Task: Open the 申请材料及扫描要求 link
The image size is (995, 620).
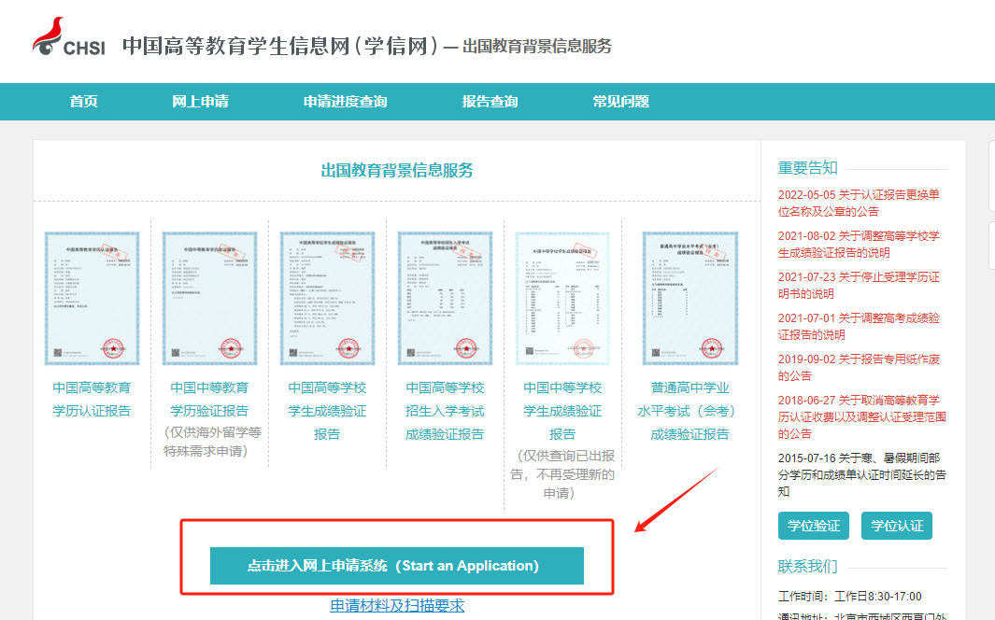Action: [x=397, y=605]
